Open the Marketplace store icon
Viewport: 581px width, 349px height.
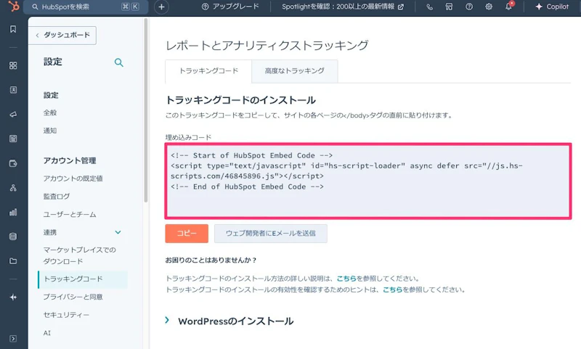click(x=449, y=7)
